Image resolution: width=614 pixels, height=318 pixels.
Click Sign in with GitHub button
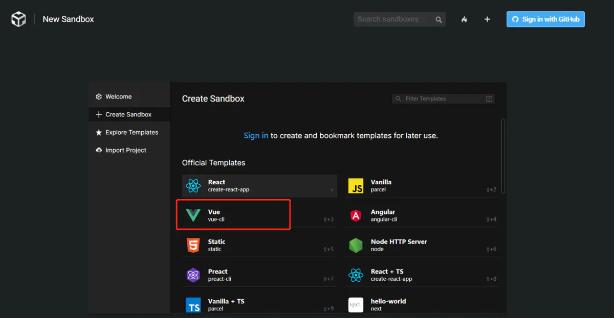(x=545, y=19)
